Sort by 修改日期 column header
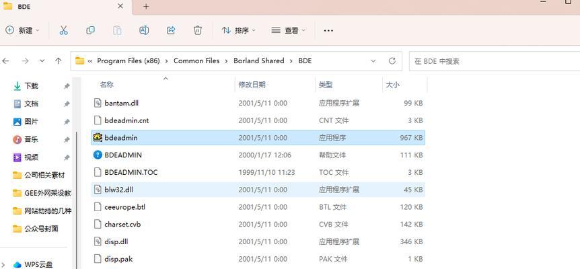This screenshot has height=269, width=580. pyautogui.click(x=252, y=85)
